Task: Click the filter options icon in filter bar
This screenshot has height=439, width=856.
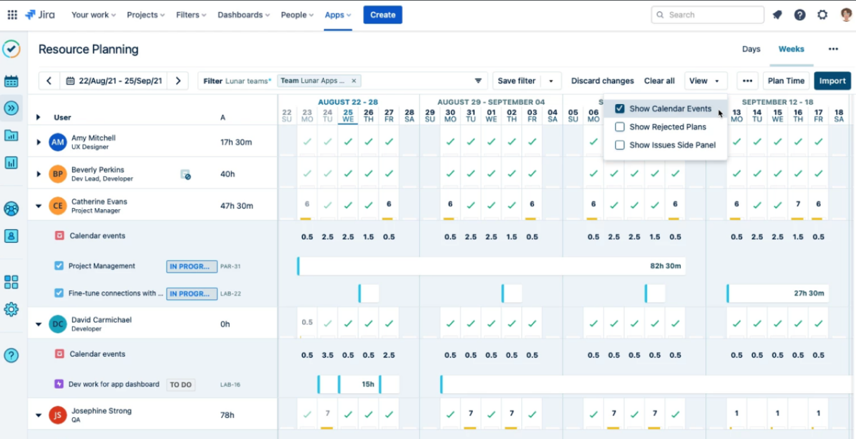Action: pyautogui.click(x=478, y=81)
